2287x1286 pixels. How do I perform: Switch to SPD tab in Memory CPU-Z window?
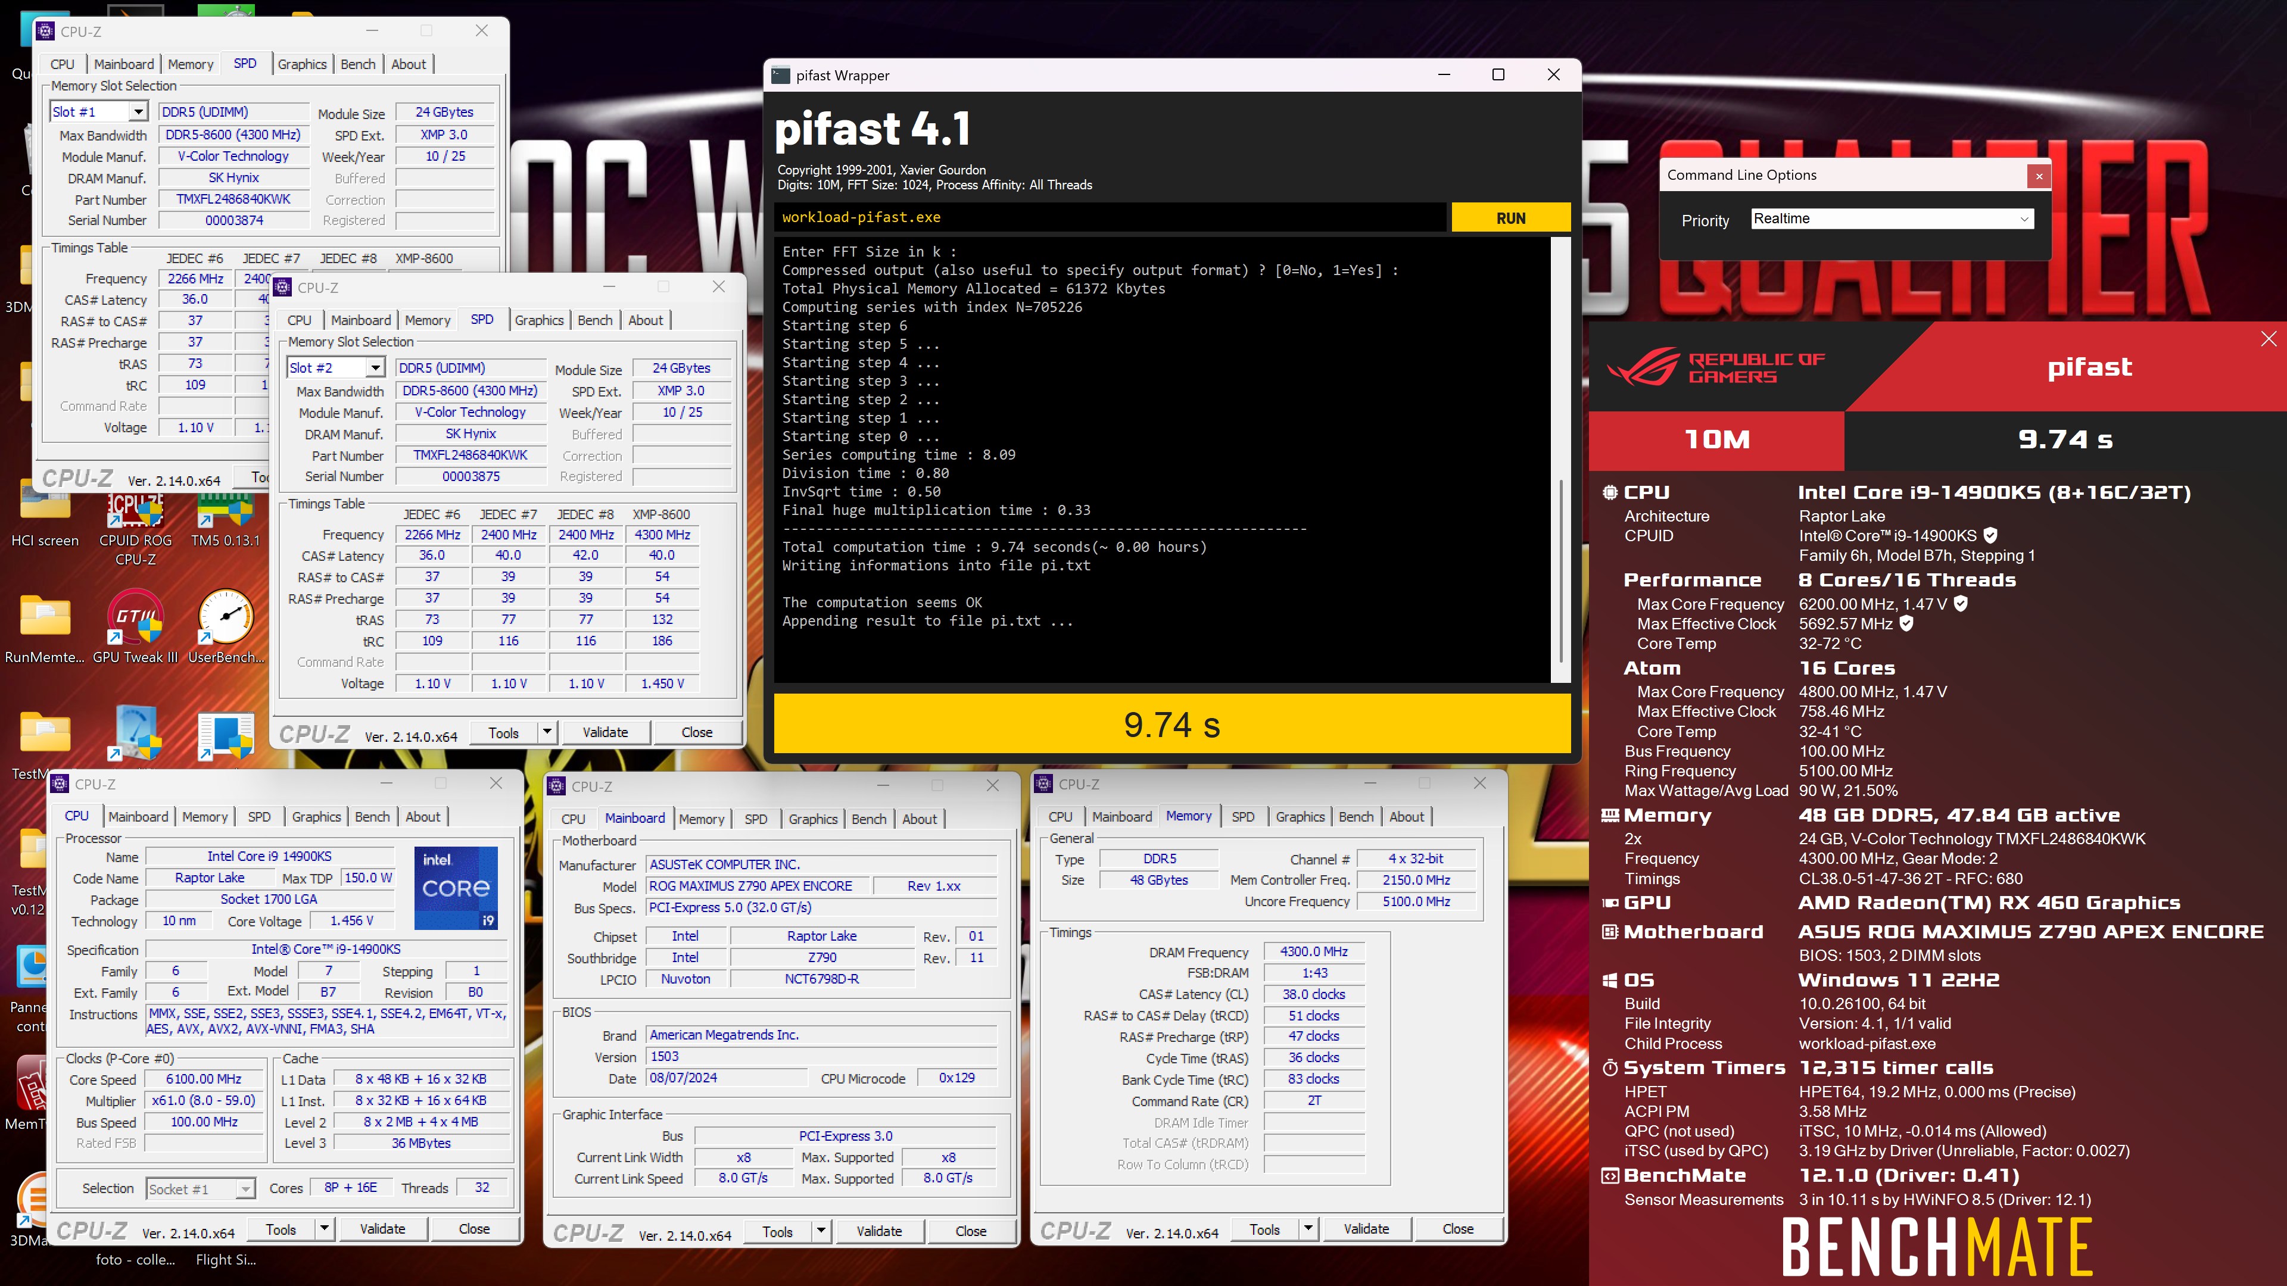1243,816
